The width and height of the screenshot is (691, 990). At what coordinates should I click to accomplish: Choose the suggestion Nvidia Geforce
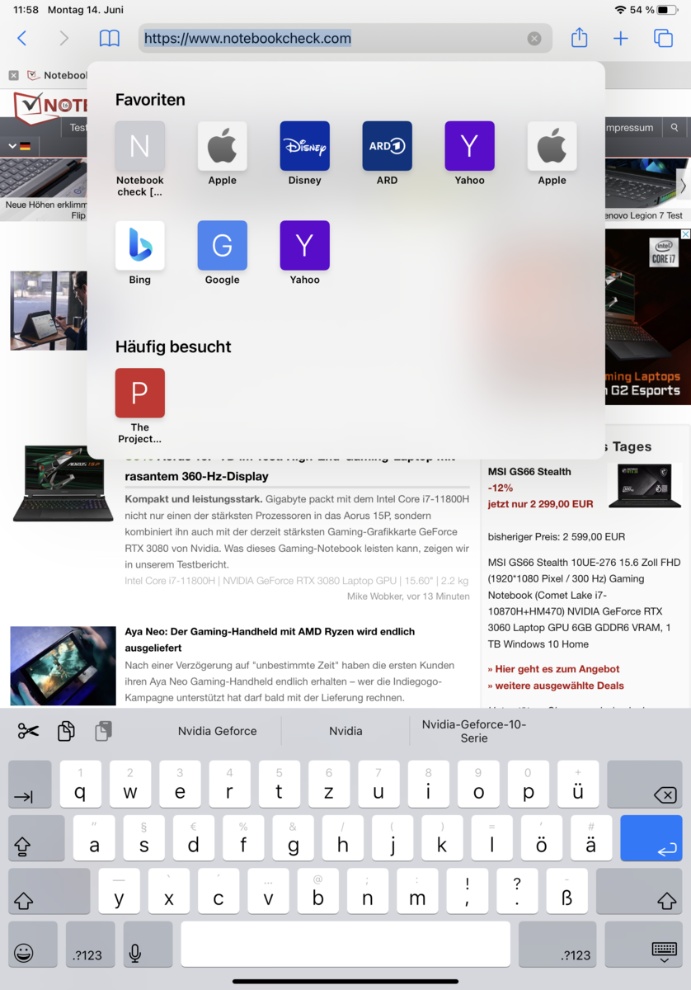click(218, 731)
